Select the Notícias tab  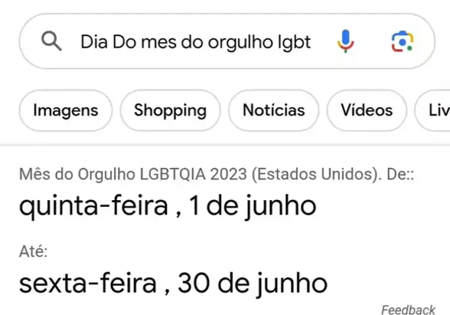coord(274,110)
